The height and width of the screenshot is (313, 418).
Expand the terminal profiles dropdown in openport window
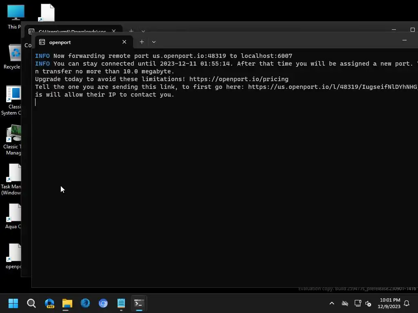pyautogui.click(x=154, y=42)
